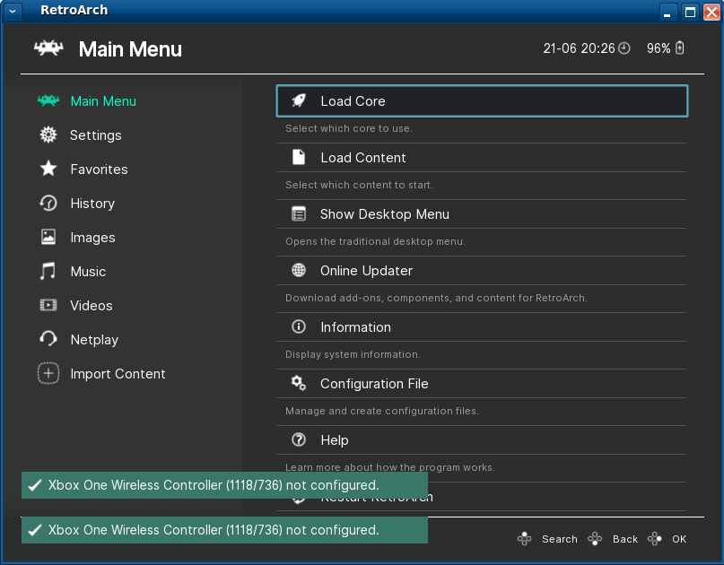Open Netplay label in the sidebar
Image resolution: width=724 pixels, height=565 pixels.
95,340
